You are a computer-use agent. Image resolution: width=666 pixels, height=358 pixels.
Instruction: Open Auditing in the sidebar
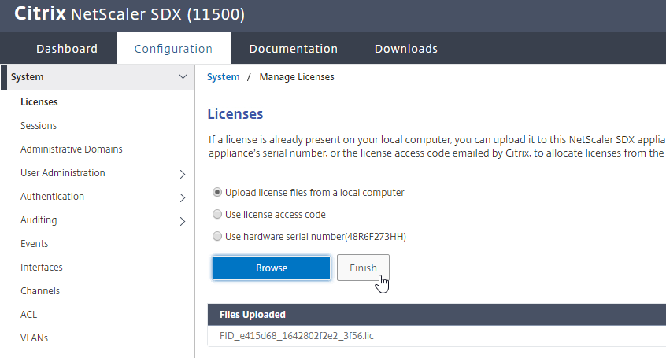click(x=39, y=220)
